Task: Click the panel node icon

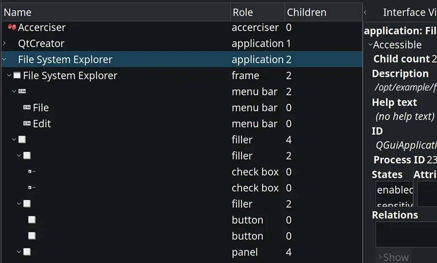Action: tap(27, 252)
